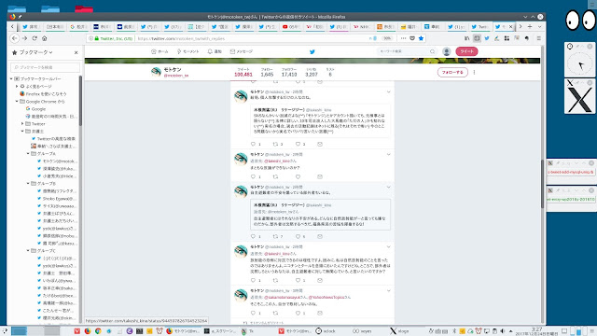Screen dimensions: 597x336
Task: Open the Firefox library icon in toolbar
Action: coord(466,38)
